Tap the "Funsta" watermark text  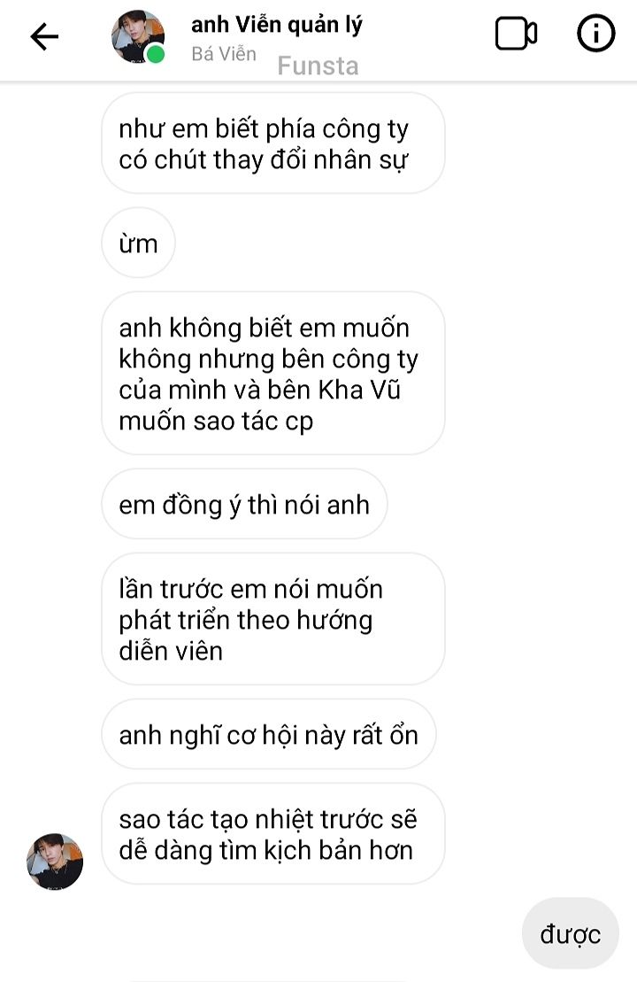318,66
